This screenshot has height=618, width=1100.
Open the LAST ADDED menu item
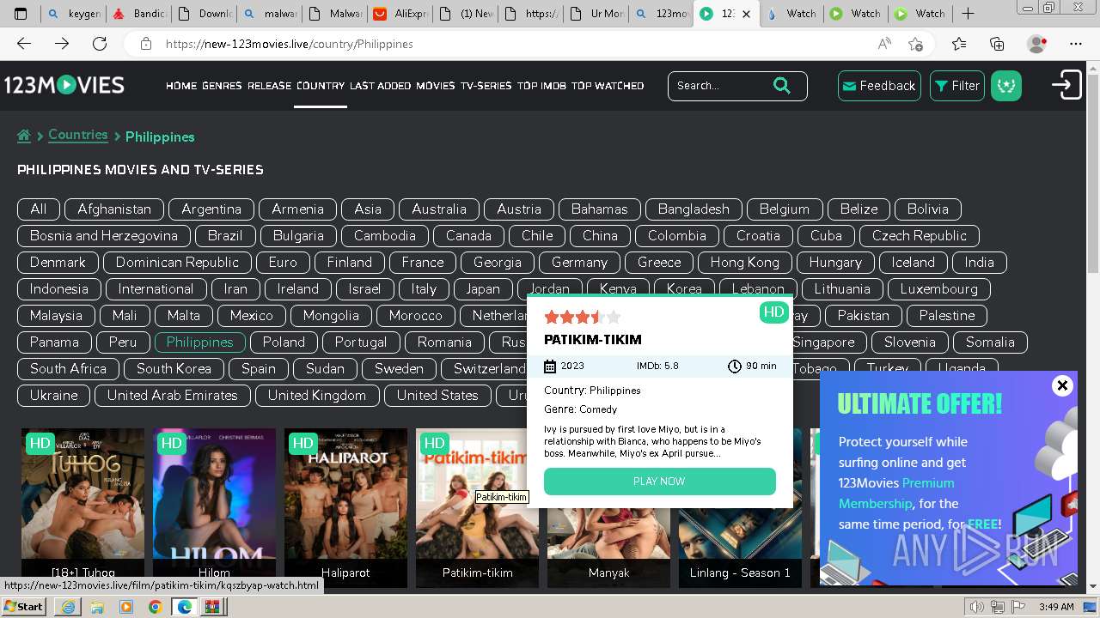point(381,86)
